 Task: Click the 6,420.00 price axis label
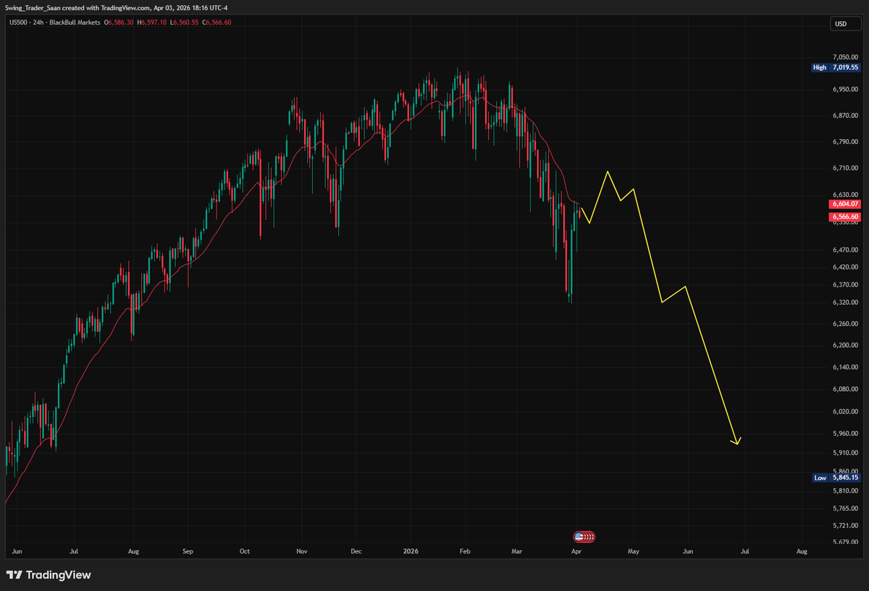click(x=845, y=267)
